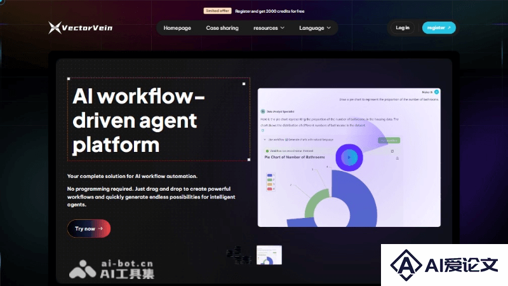Open 'Register and get 2000 credits' link
The image size is (508, 286).
pos(269,11)
